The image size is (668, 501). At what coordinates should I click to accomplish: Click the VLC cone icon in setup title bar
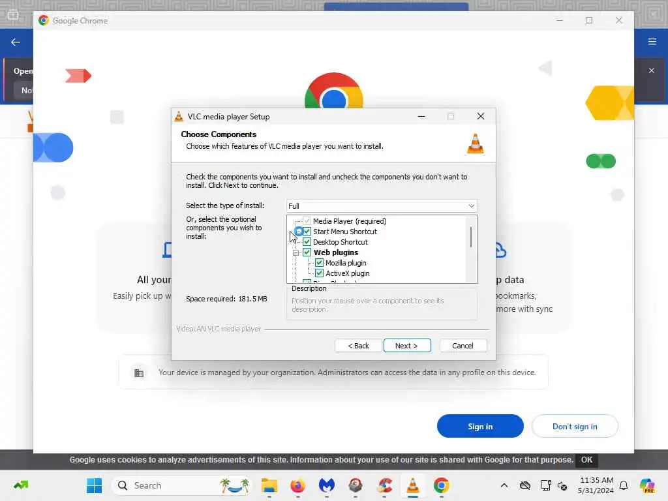pyautogui.click(x=179, y=116)
